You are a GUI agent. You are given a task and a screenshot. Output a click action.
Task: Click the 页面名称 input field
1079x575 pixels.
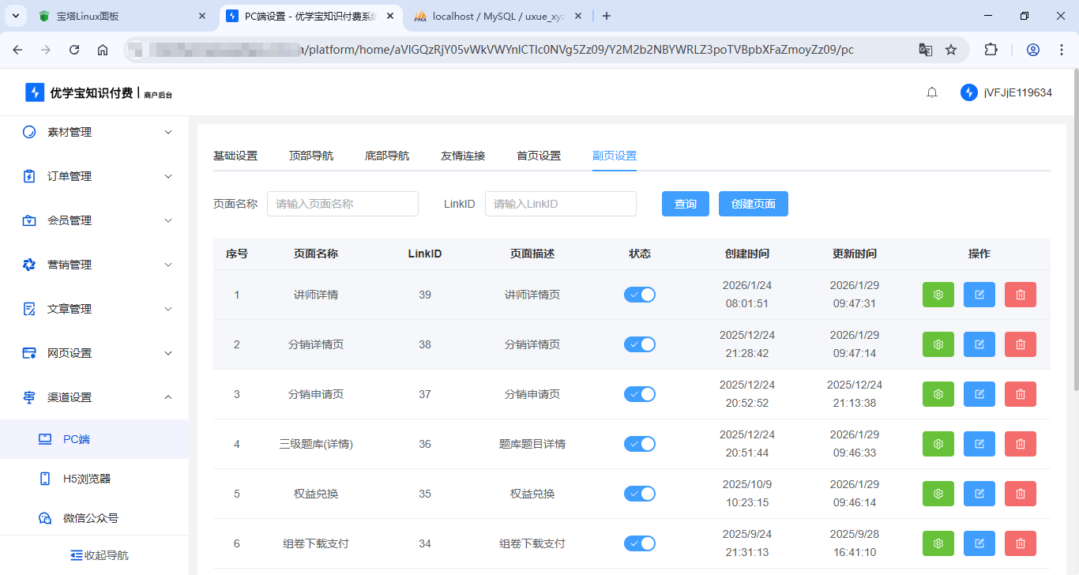(x=342, y=204)
